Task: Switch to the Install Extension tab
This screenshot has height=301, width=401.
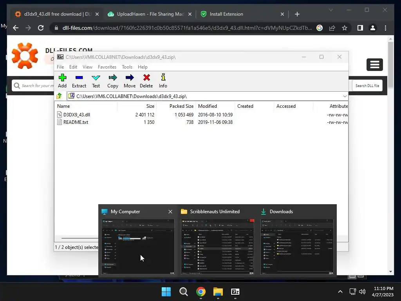Action: [x=242, y=14]
